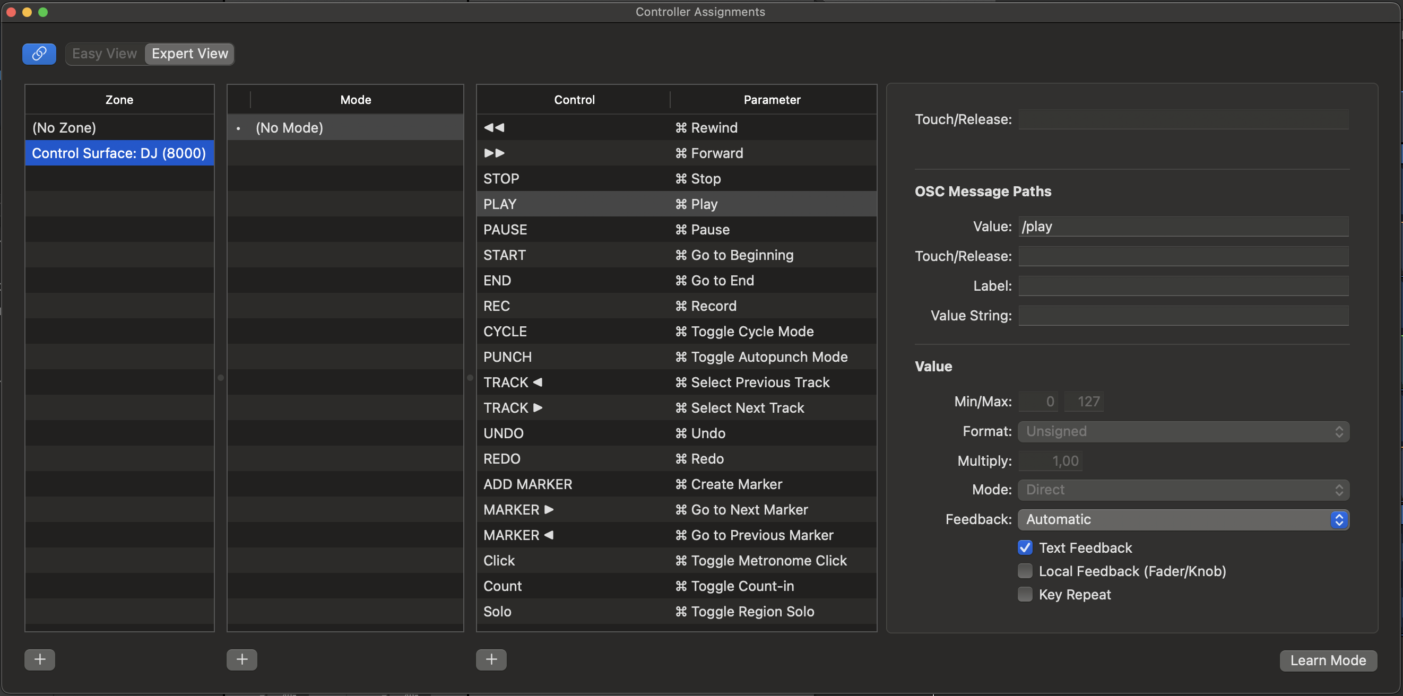Click the Multiply field showing 1,00
This screenshot has width=1403, height=696.
1051,461
